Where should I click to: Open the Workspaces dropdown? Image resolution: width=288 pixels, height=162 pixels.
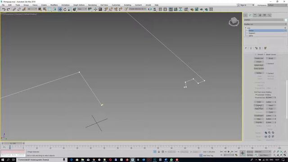pyautogui.click(x=277, y=5)
